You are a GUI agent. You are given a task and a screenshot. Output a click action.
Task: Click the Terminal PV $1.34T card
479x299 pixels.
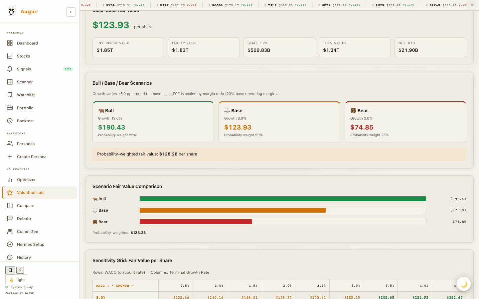click(x=355, y=47)
